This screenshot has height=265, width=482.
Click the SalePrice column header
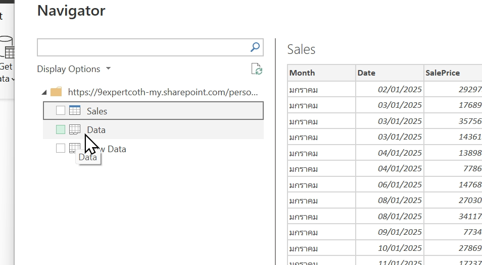[x=453, y=73]
